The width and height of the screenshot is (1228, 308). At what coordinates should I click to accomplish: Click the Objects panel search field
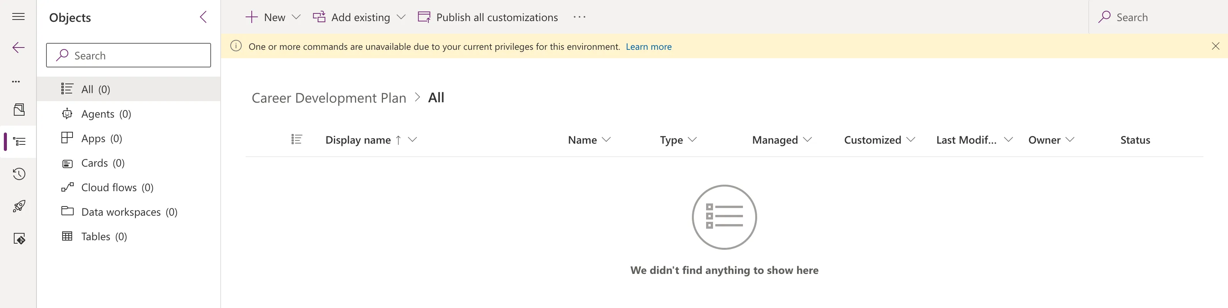(128, 55)
